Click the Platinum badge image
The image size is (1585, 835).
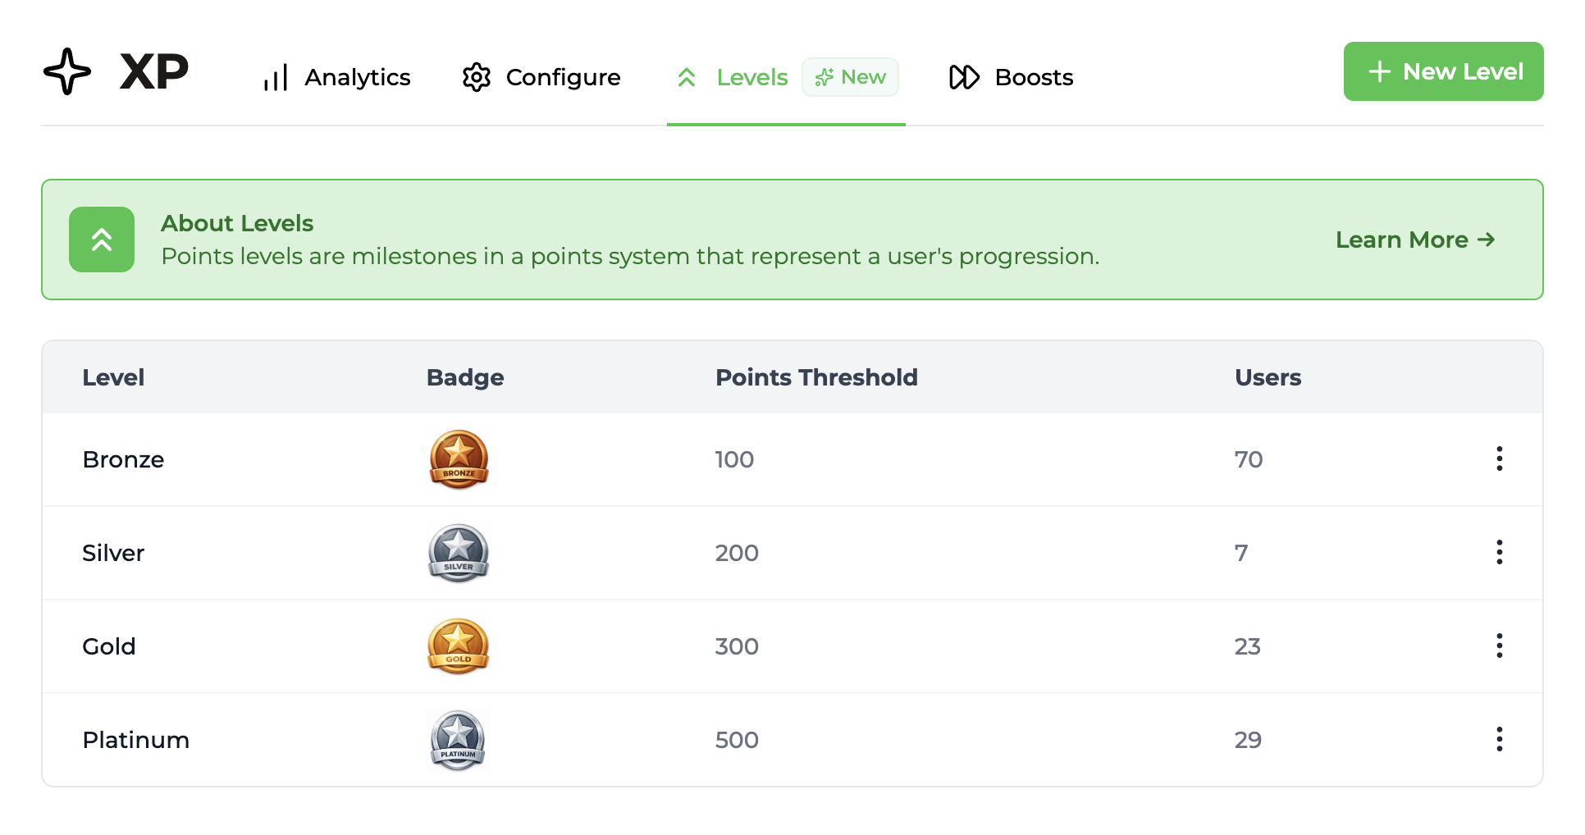[x=458, y=739]
